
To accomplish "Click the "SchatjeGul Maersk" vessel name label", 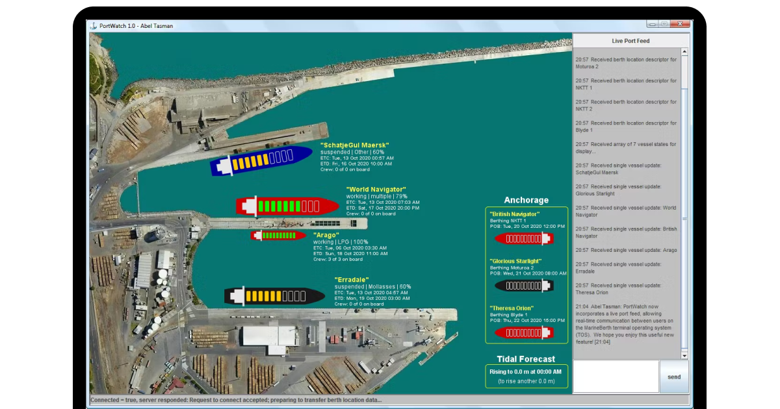I will click(354, 145).
